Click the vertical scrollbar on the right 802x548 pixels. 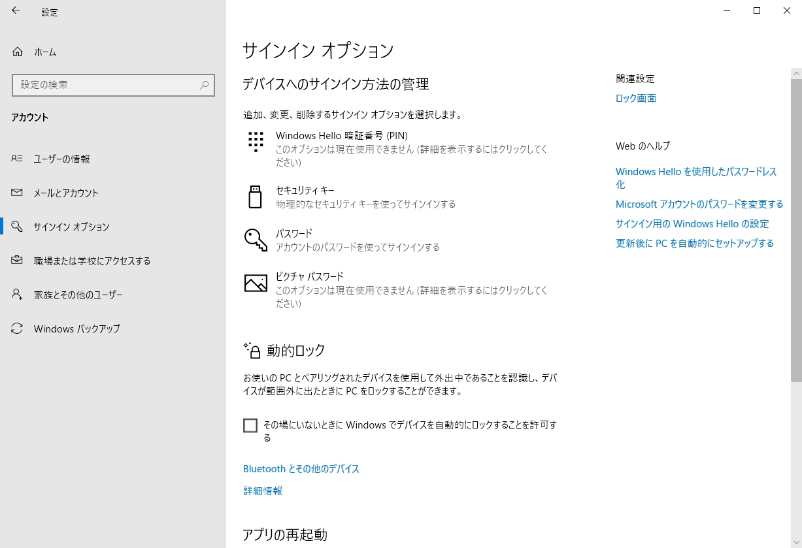(795, 229)
